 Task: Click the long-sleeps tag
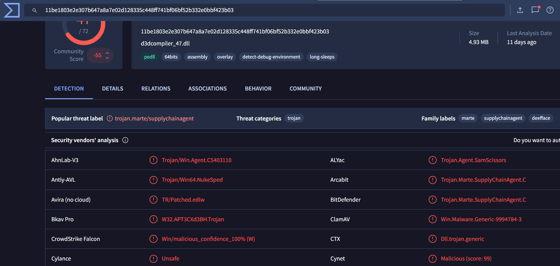click(x=322, y=57)
